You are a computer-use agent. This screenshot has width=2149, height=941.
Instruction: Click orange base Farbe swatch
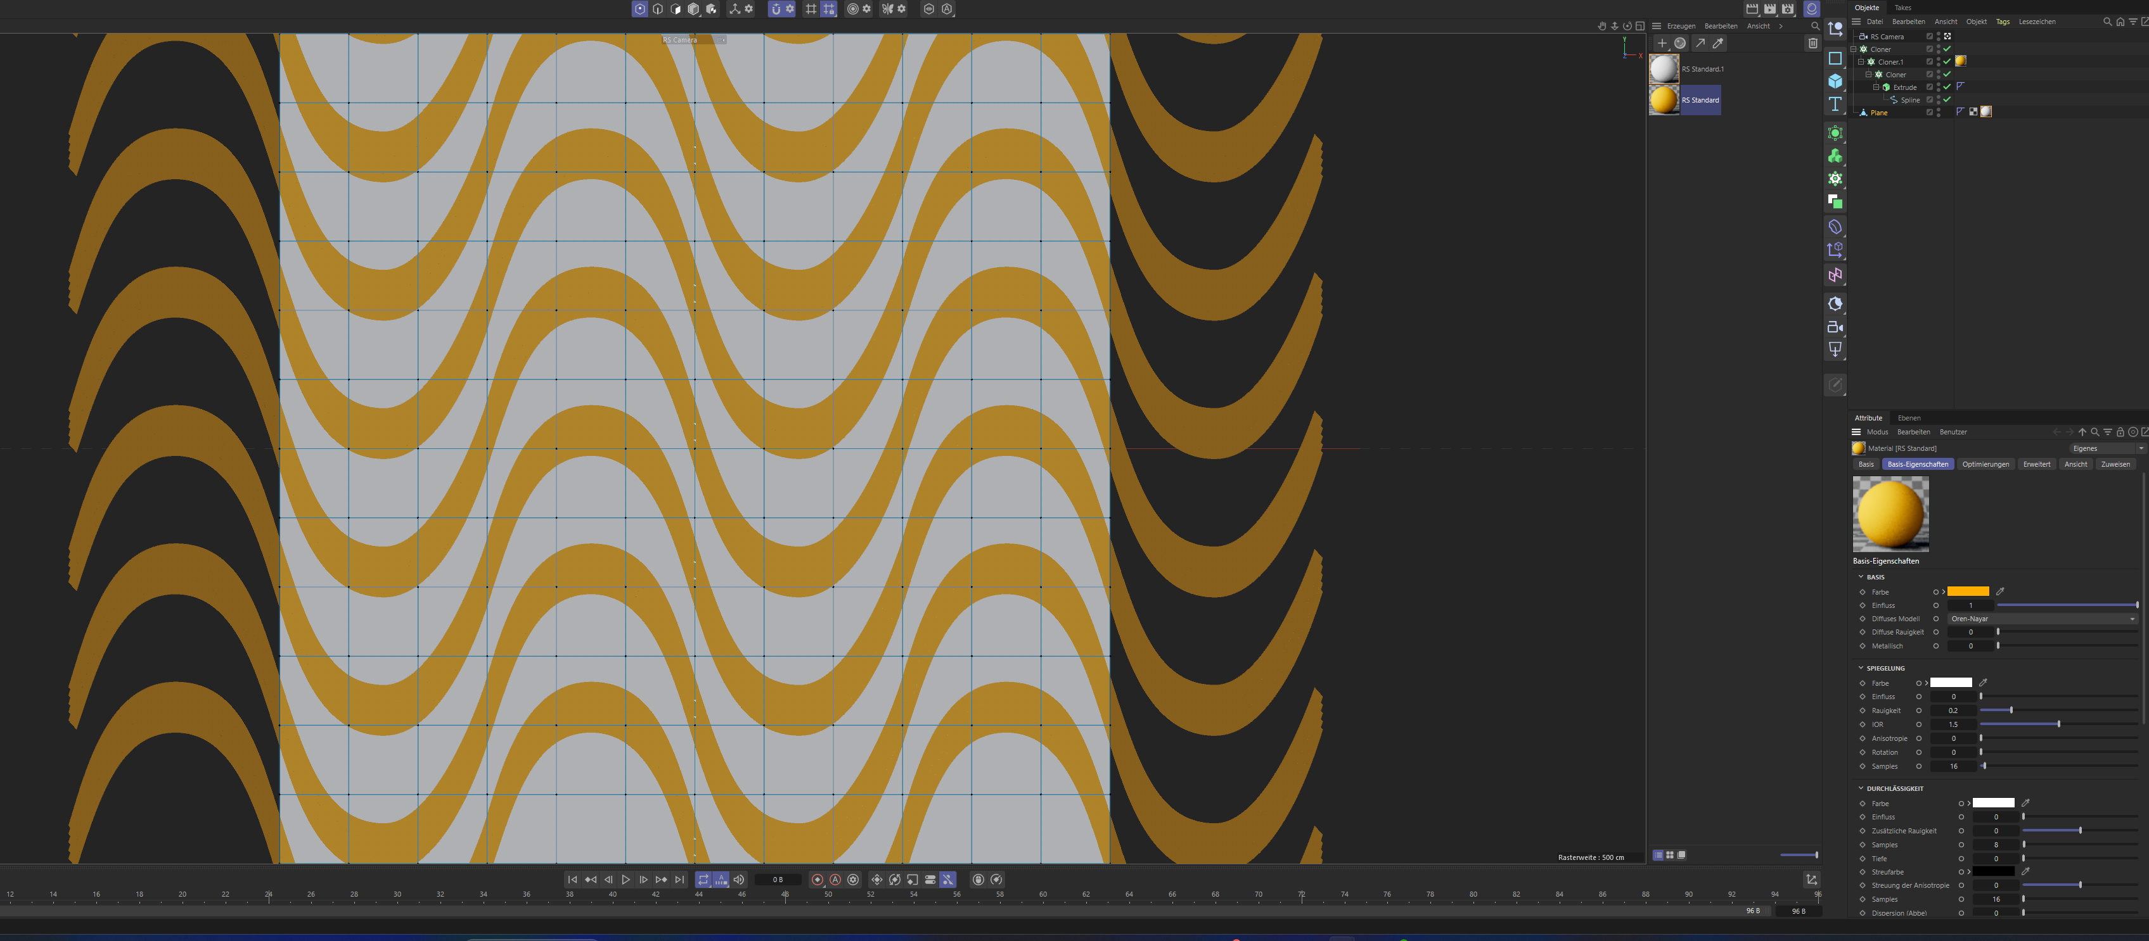[1968, 592]
